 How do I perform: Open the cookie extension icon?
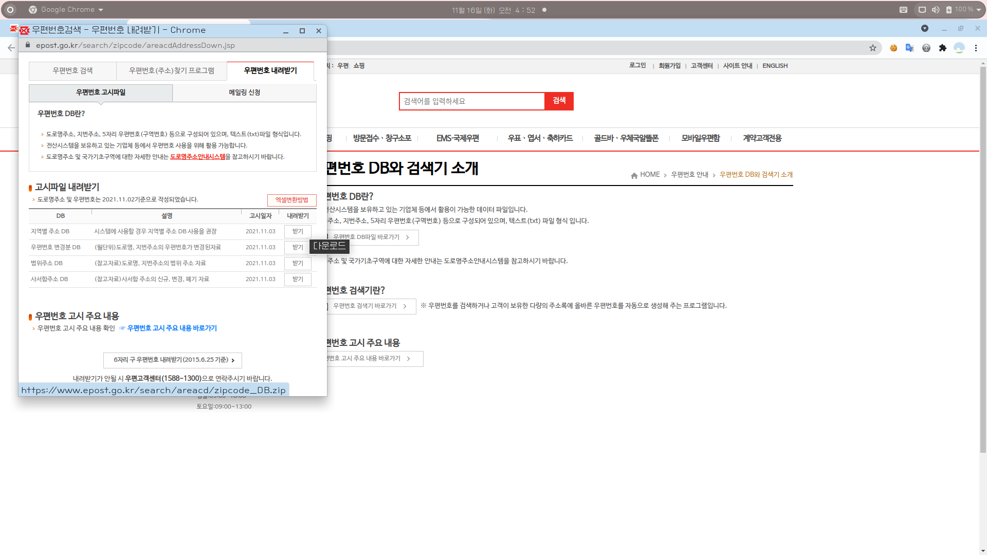coord(893,48)
